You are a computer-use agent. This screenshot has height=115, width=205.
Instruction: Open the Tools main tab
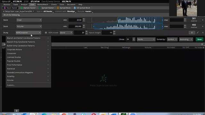(x=62, y=4)
